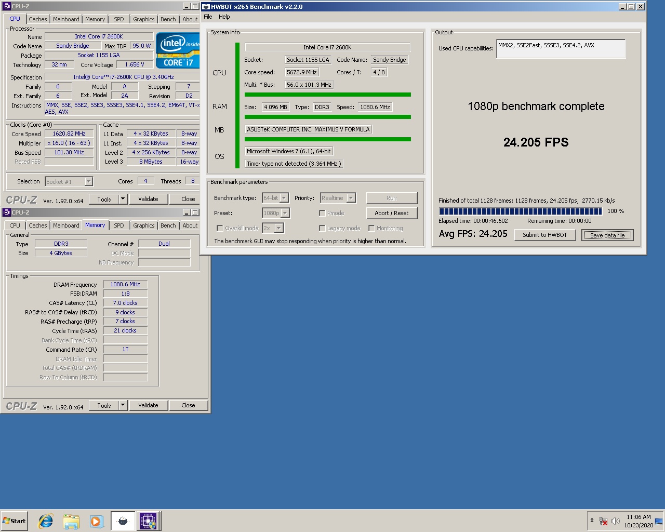Viewport: 665px width, 532px height.
Task: Select Bench tab in top CPU-Z
Action: click(168, 19)
